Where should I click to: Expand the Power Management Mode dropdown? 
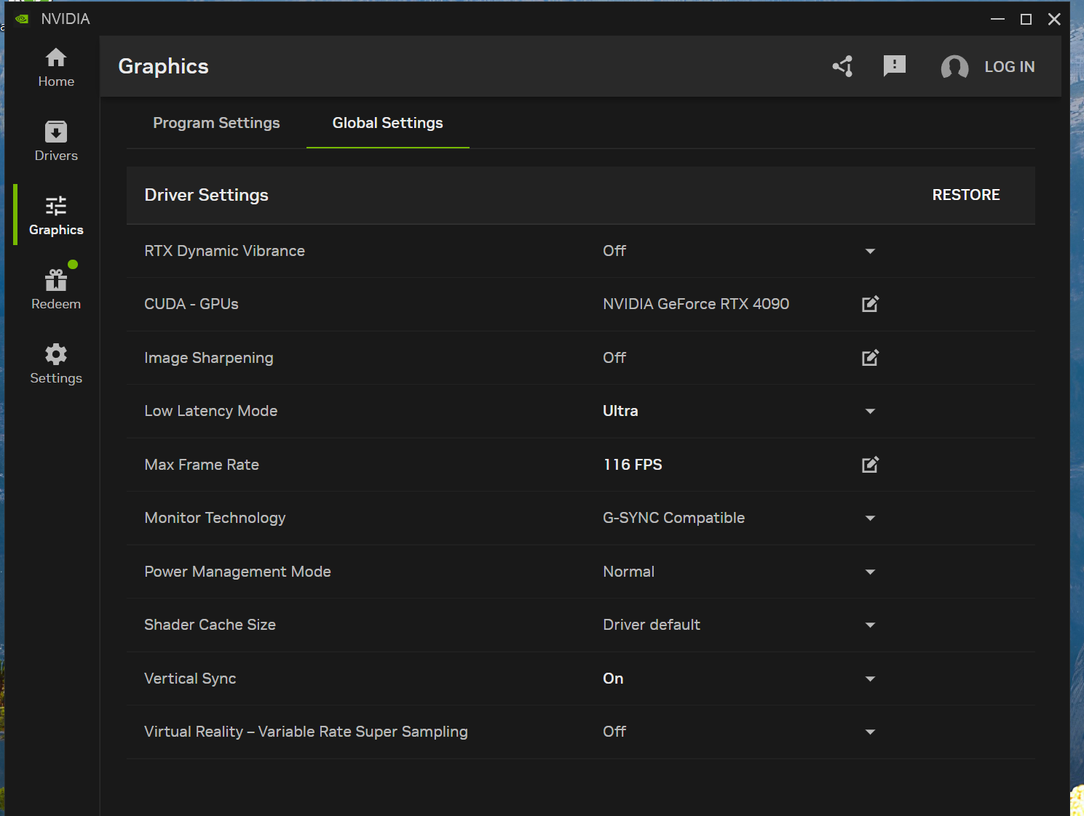click(x=870, y=572)
